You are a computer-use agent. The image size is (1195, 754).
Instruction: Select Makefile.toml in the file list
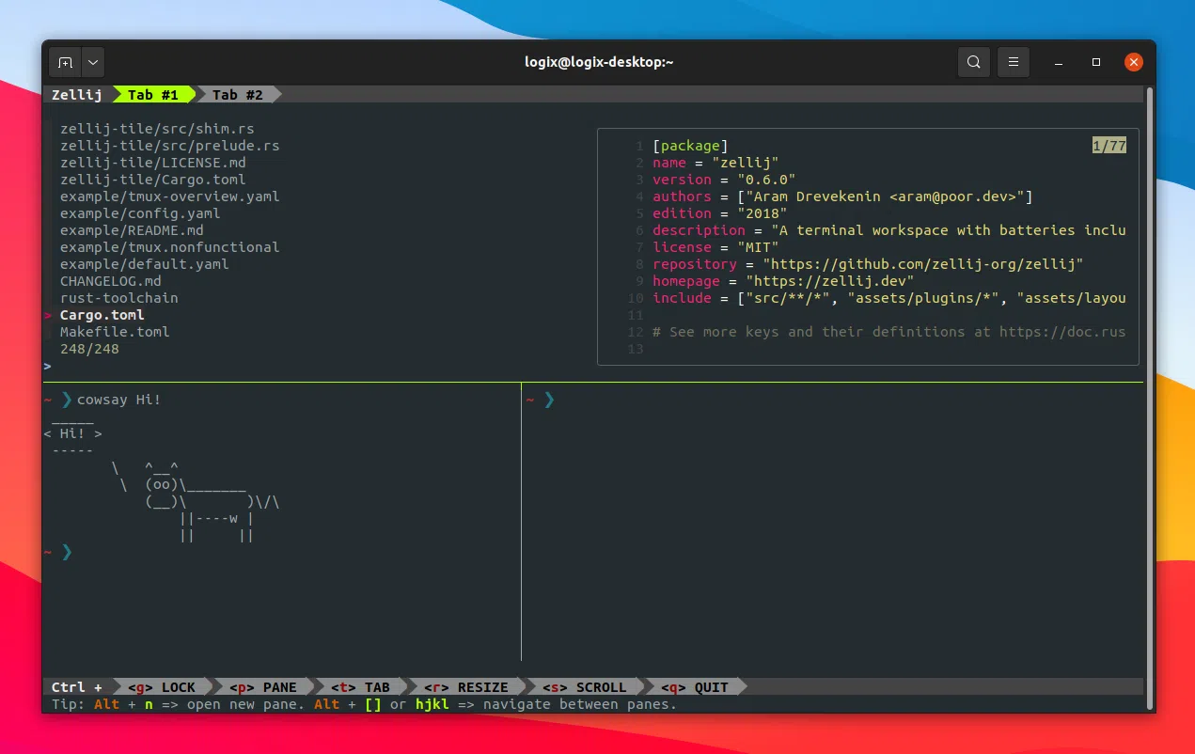pos(115,332)
